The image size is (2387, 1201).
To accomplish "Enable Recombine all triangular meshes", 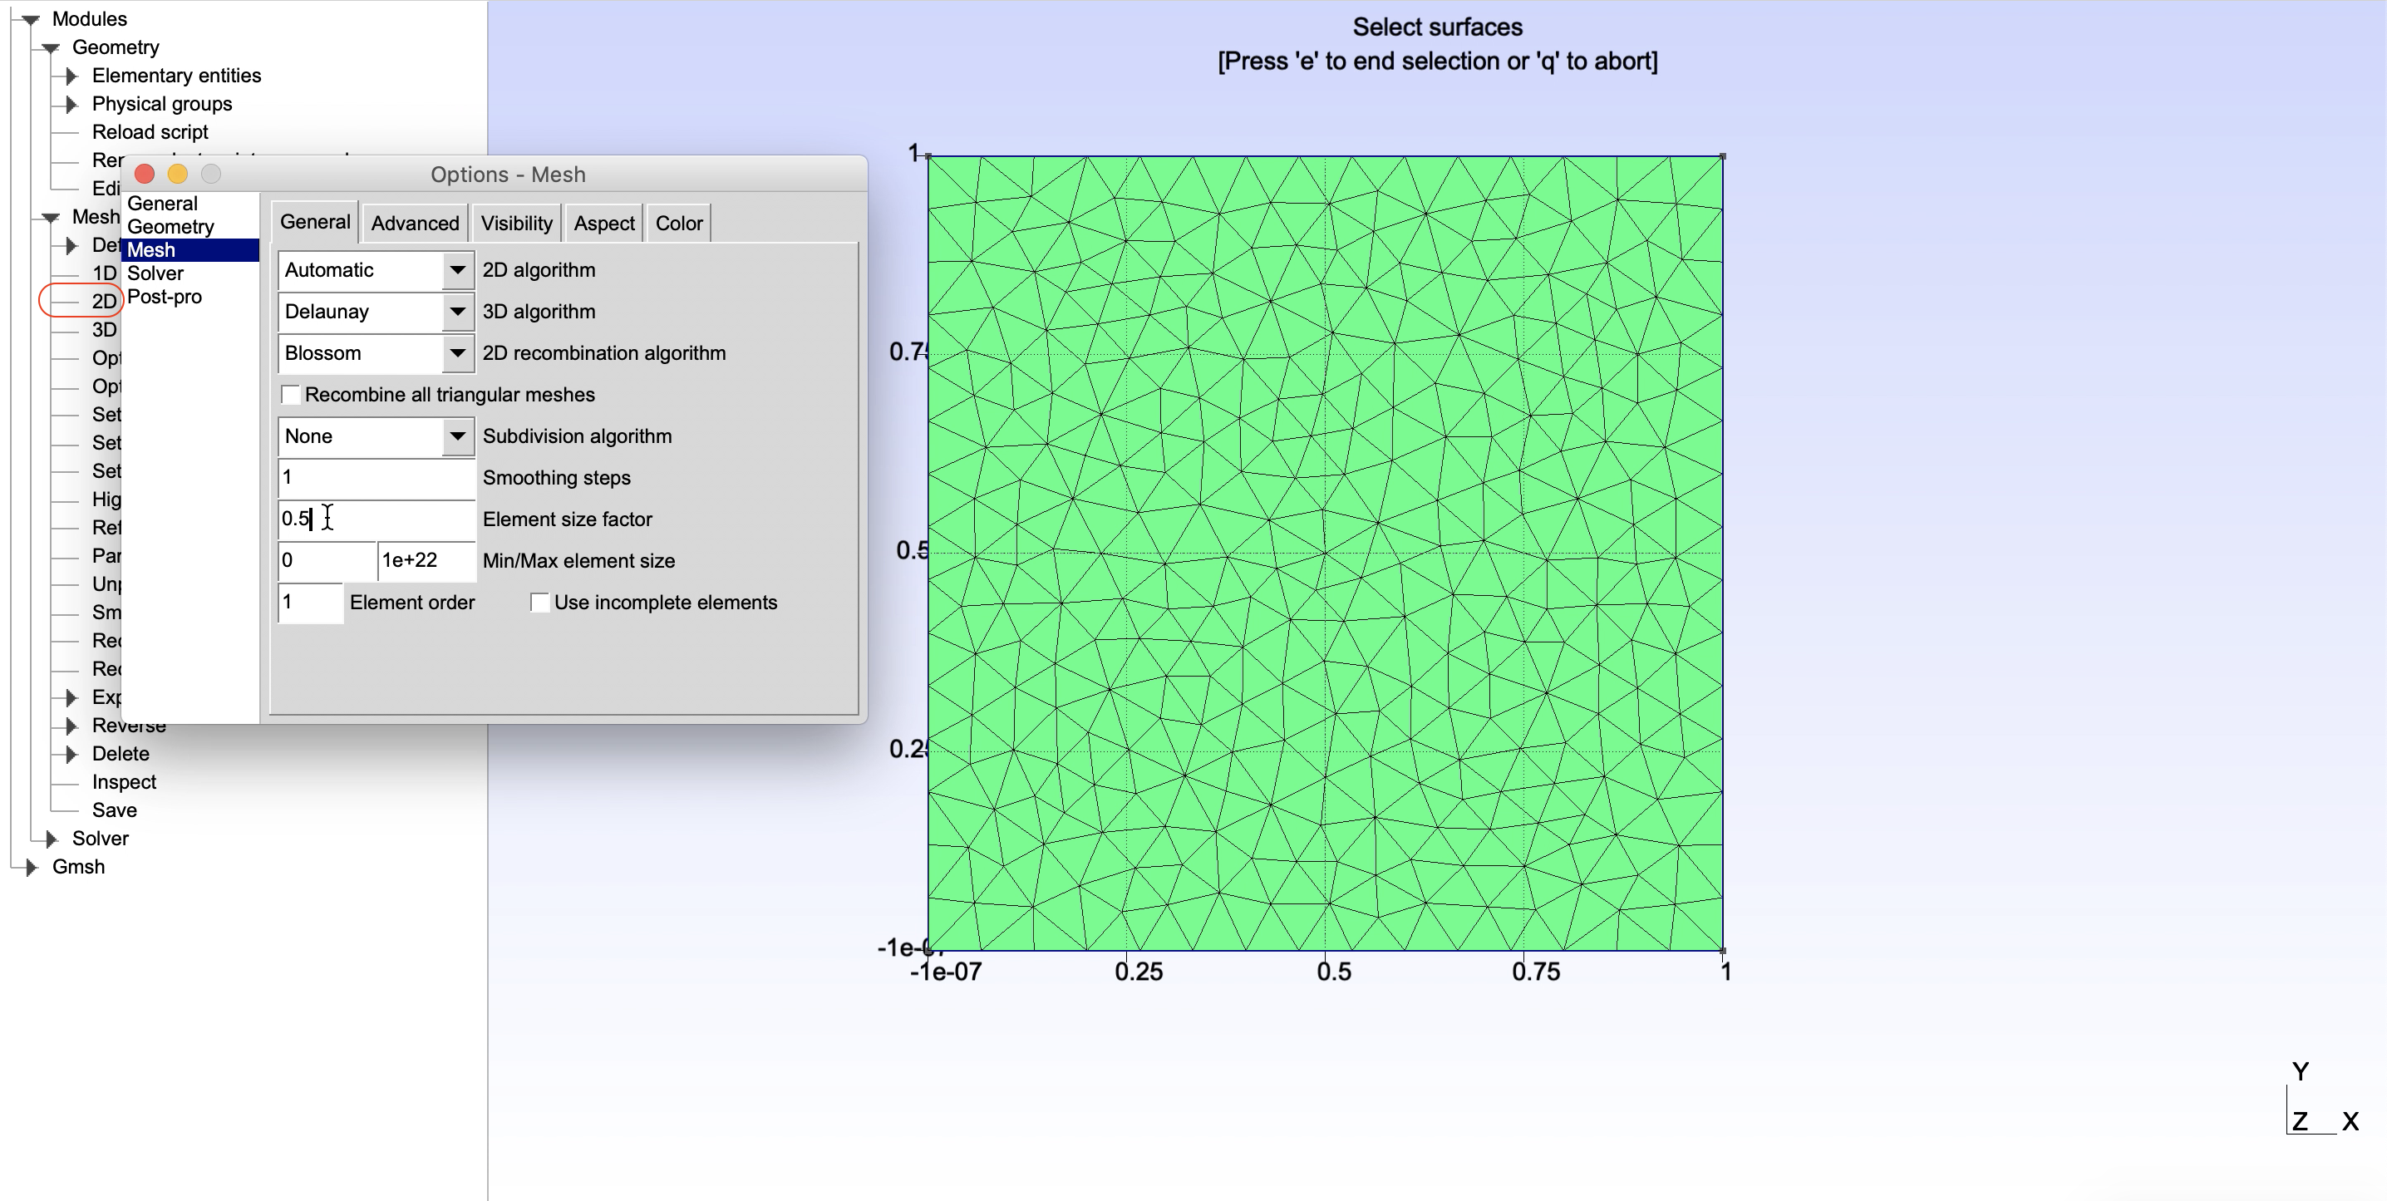I will coord(291,395).
